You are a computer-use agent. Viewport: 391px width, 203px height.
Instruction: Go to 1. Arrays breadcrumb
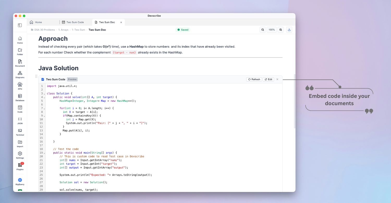pyautogui.click(x=63, y=30)
